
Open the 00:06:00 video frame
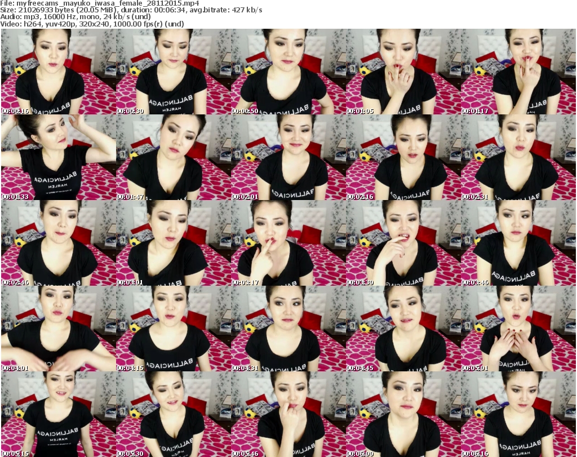(x=403, y=414)
